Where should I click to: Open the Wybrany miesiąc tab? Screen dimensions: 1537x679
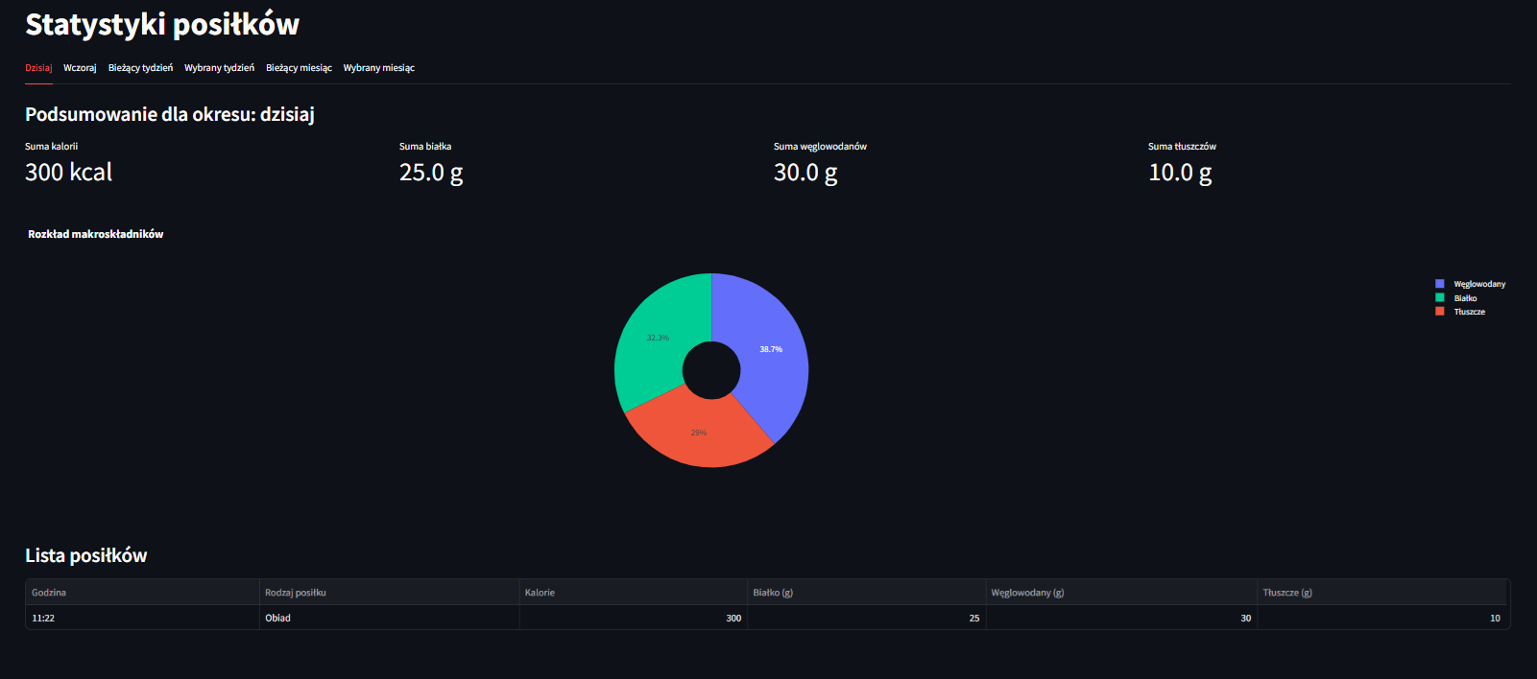point(378,68)
